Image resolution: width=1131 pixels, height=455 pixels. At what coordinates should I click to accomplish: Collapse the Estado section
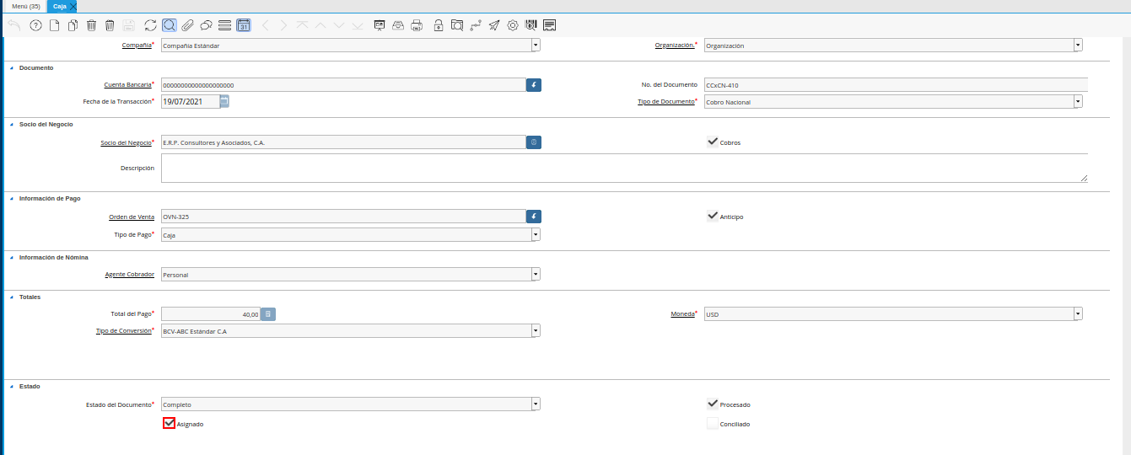click(12, 387)
